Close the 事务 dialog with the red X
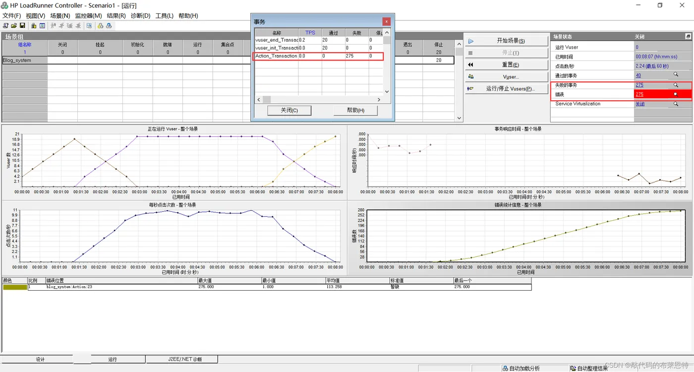 coord(387,21)
